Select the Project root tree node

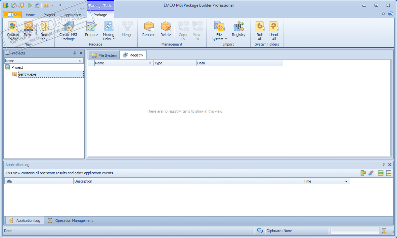pyautogui.click(x=17, y=67)
